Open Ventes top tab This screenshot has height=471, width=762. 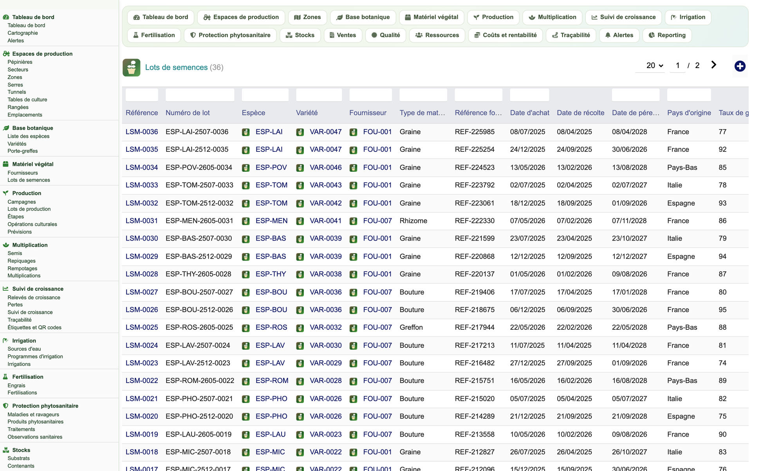tap(343, 35)
